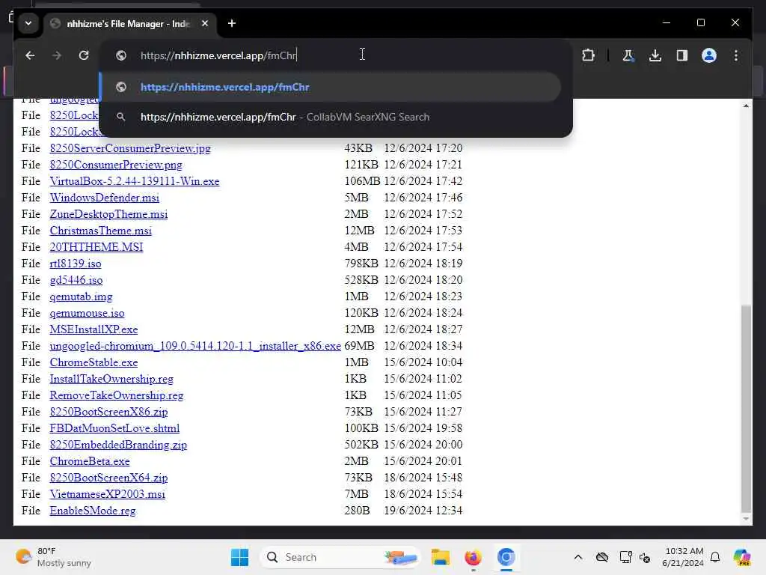Open the ZuneDesktopTheme.msi link

(x=108, y=214)
